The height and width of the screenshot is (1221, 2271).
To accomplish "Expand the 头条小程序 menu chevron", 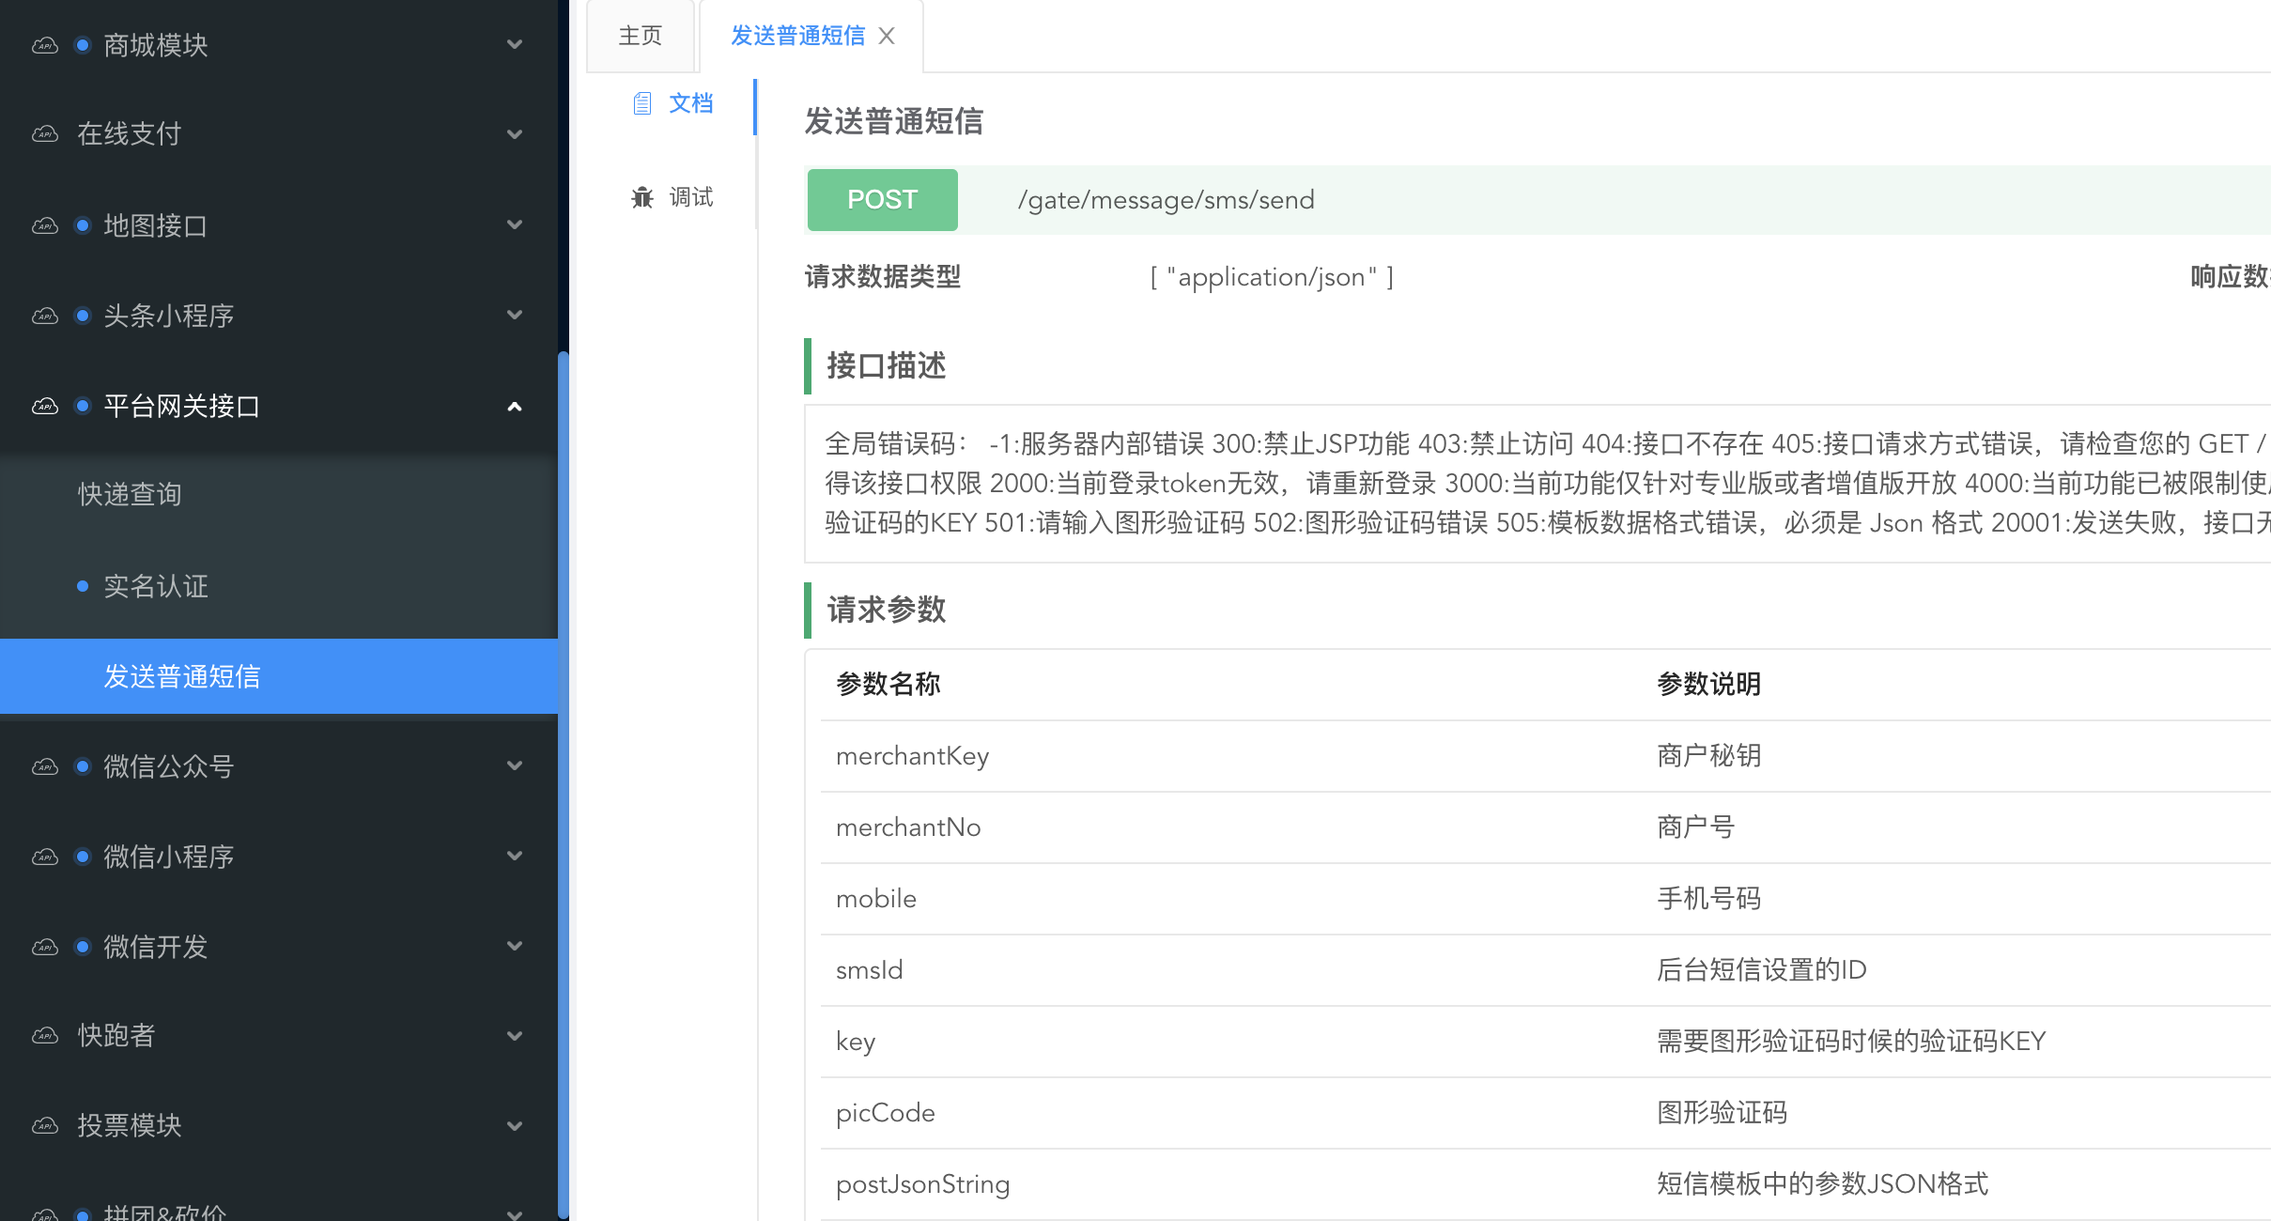I will pos(515,316).
